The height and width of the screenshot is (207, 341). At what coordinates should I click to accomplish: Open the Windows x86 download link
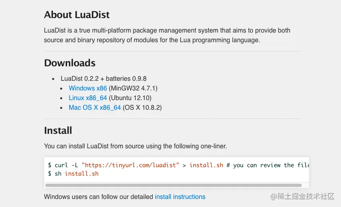[88, 88]
